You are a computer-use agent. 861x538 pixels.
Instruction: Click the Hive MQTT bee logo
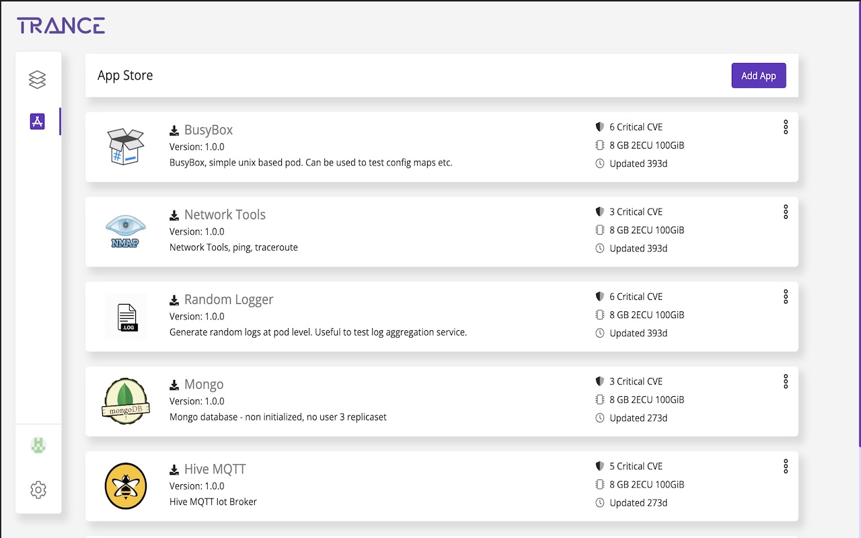click(x=126, y=486)
